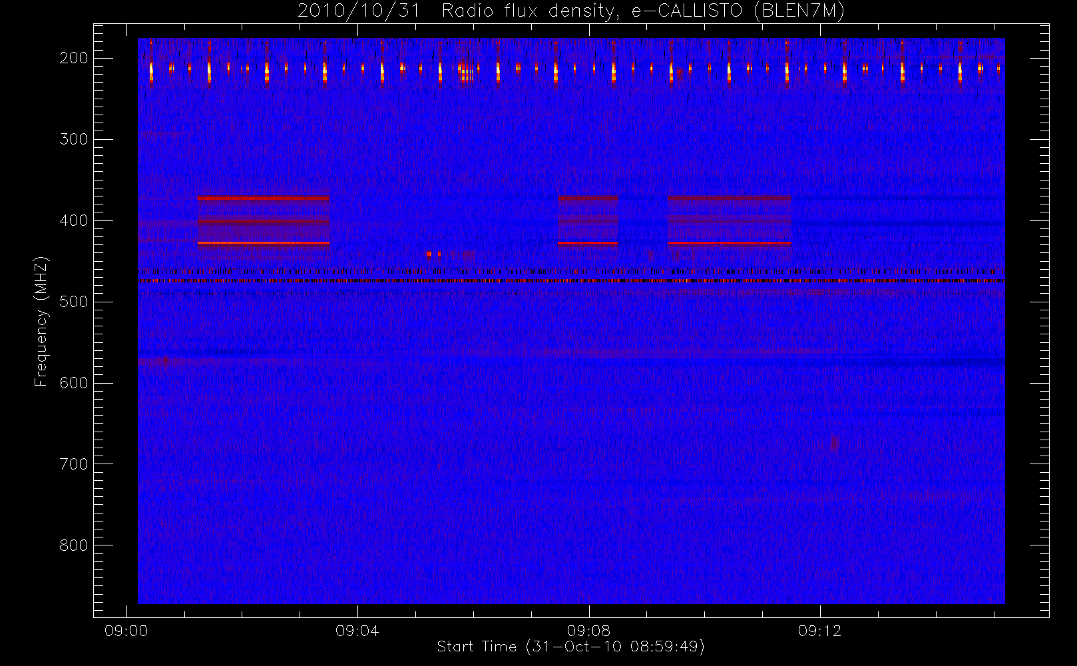Click the plot title '2010/10/31 Radio flux density'

coord(571,11)
